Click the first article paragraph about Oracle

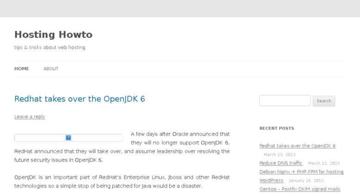[122, 147]
